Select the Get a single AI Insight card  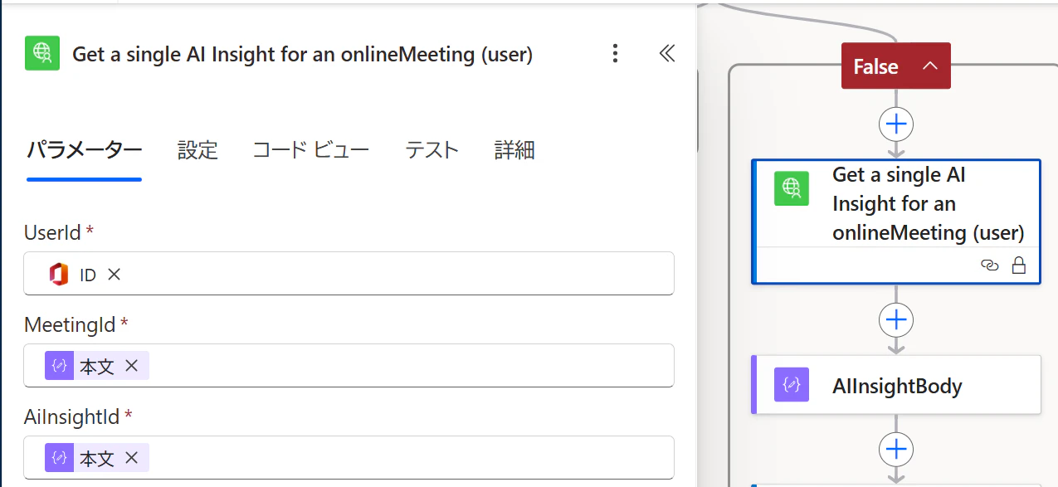(x=896, y=222)
